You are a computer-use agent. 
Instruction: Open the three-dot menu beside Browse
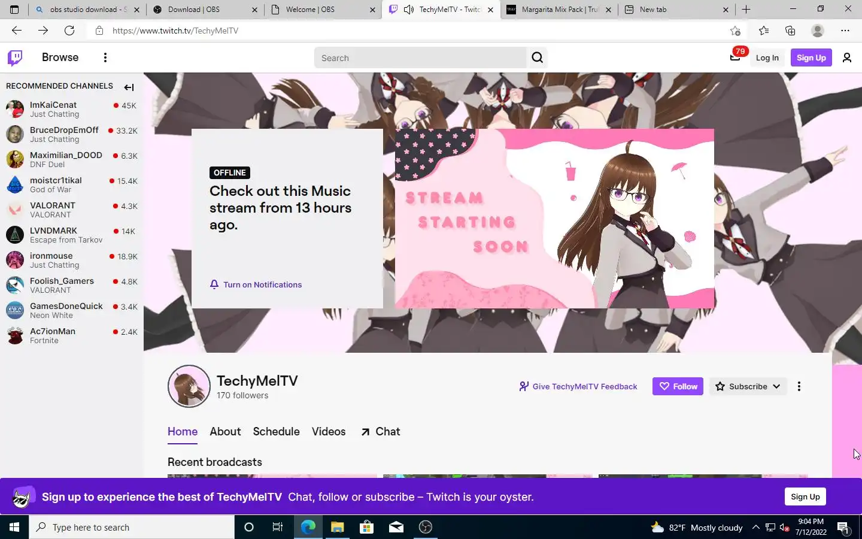point(105,57)
